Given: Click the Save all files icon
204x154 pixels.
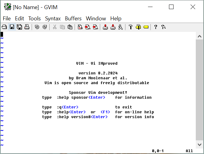Looking at the screenshot, I should tap(19, 27).
